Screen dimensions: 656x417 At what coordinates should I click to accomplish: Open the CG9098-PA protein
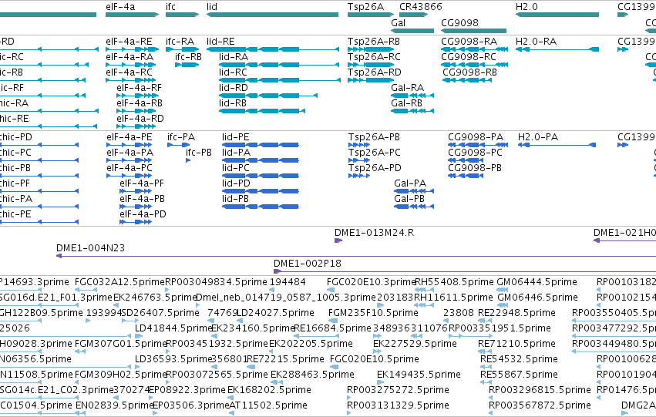pyautogui.click(x=478, y=145)
